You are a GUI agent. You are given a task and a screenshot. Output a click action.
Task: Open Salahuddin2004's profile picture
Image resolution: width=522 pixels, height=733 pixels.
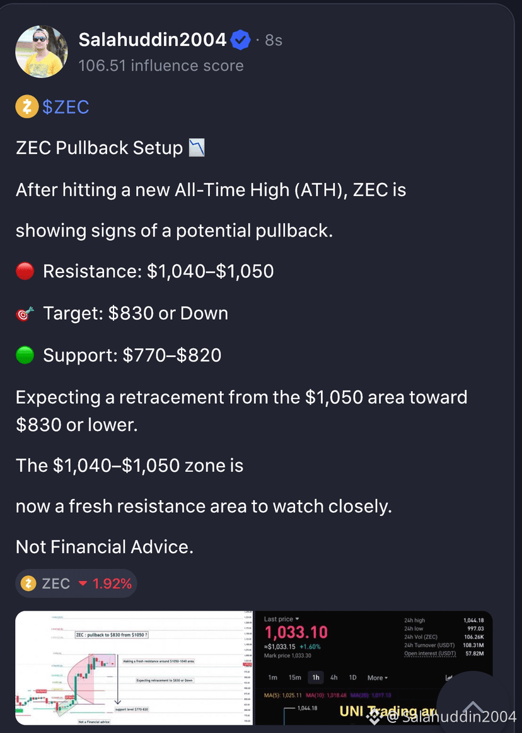pyautogui.click(x=42, y=52)
